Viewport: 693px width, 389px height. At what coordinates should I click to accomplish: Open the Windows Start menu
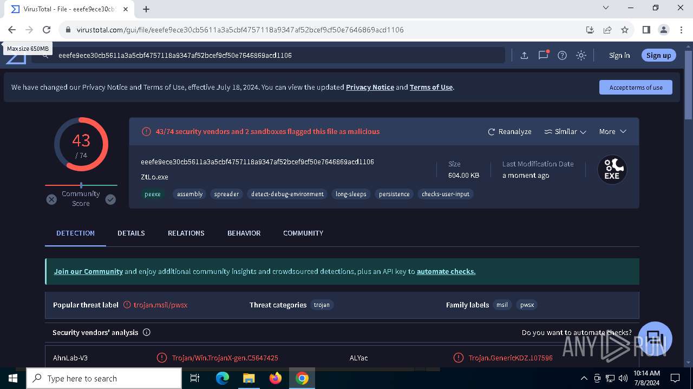point(13,378)
